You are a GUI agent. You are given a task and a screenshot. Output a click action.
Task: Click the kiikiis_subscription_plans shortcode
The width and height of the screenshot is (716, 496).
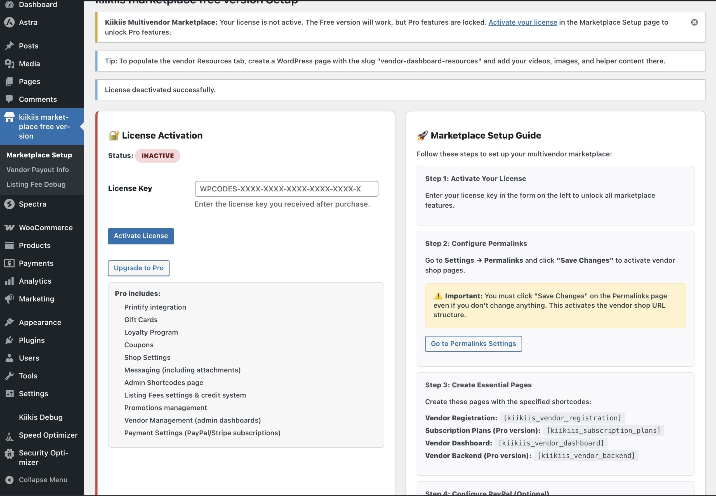(x=603, y=430)
